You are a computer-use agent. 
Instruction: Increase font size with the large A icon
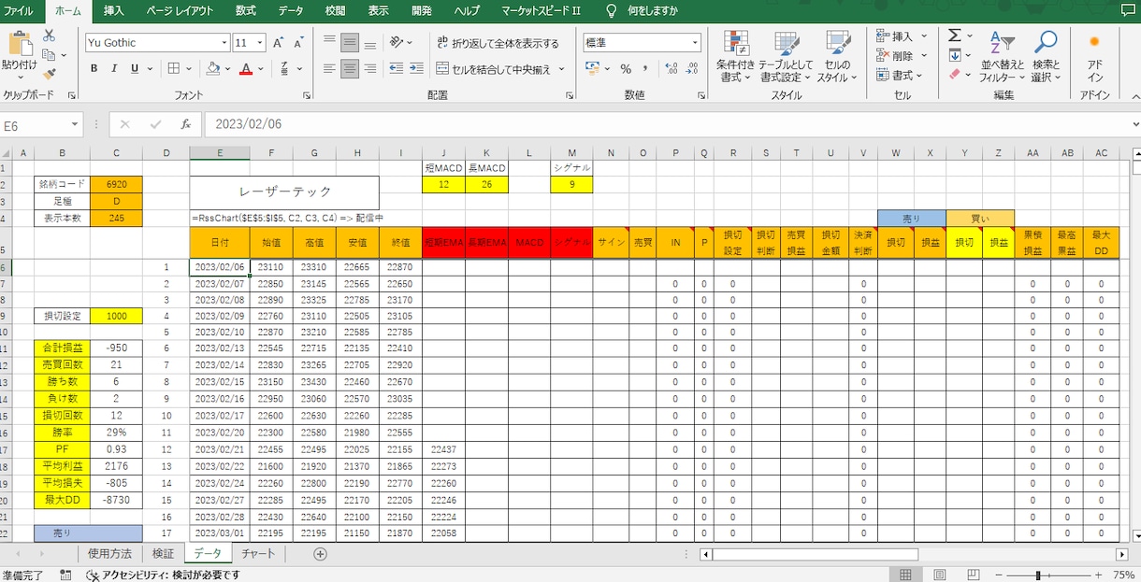(x=278, y=43)
